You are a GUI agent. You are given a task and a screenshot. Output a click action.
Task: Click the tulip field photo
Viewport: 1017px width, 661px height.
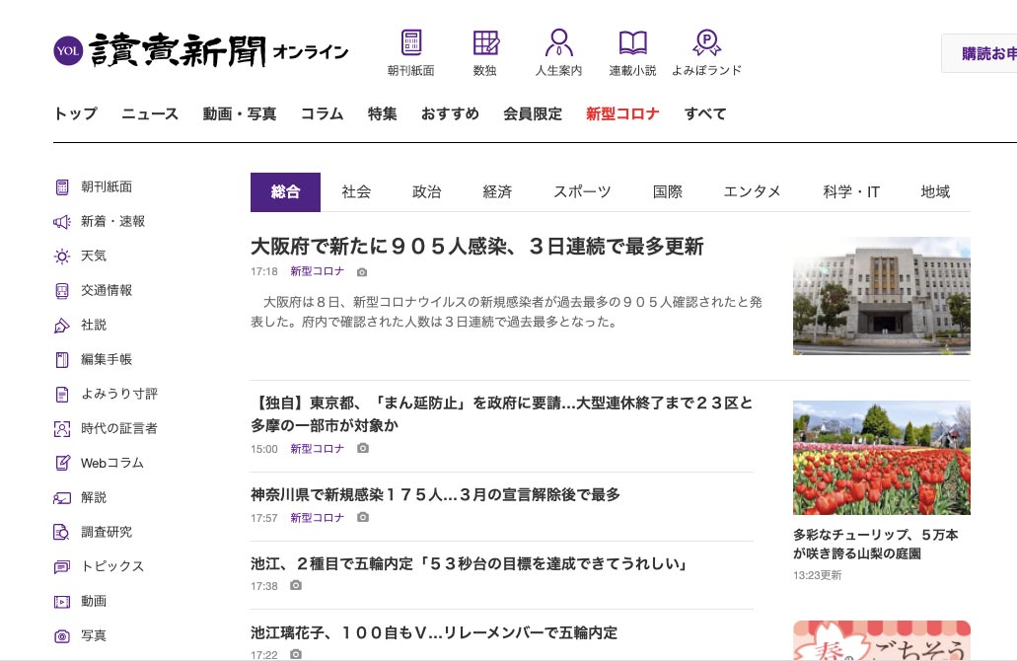[x=882, y=458]
